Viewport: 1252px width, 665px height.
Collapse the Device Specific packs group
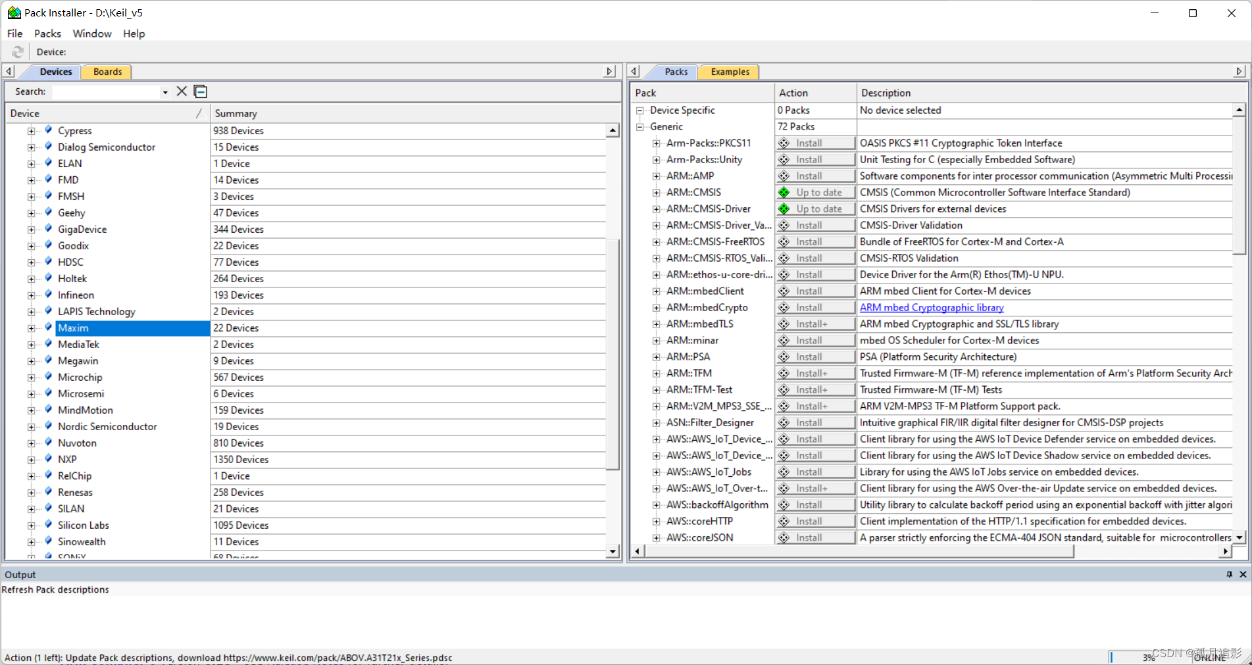[x=639, y=111]
